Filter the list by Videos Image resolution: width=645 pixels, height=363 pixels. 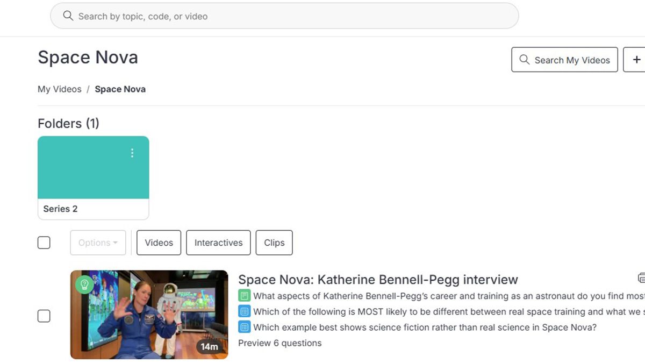click(x=159, y=243)
